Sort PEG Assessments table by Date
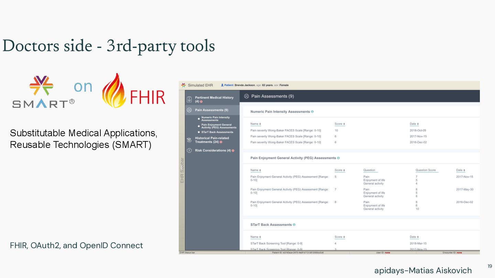 point(461,170)
